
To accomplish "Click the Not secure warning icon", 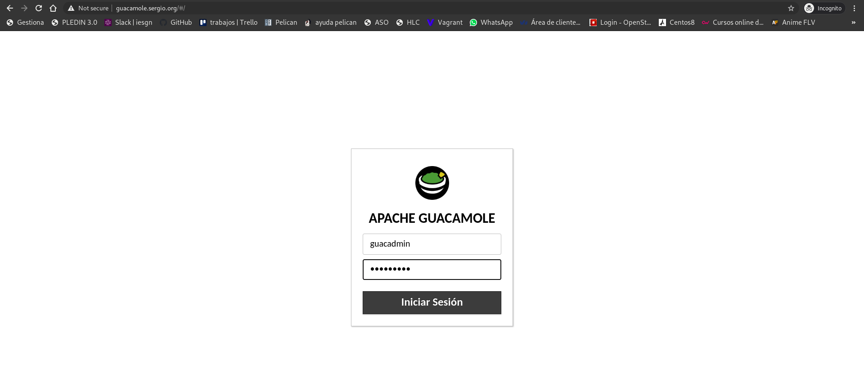I will coord(71,8).
